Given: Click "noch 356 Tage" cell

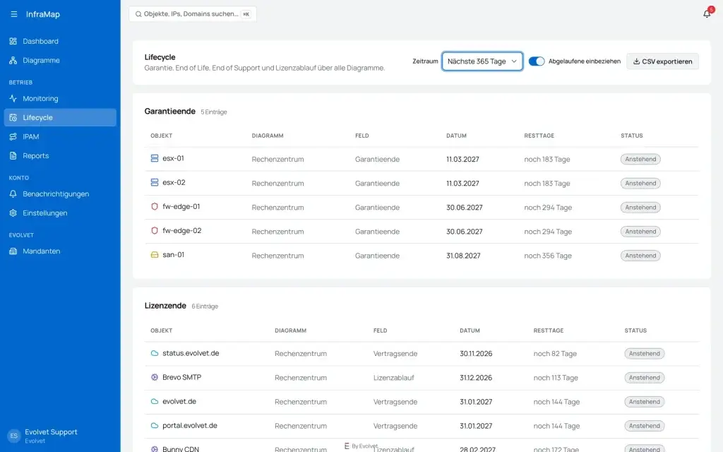Looking at the screenshot, I should pyautogui.click(x=548, y=256).
